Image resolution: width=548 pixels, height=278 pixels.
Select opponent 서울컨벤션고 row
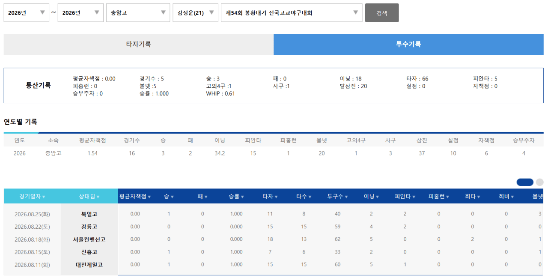coord(89,239)
